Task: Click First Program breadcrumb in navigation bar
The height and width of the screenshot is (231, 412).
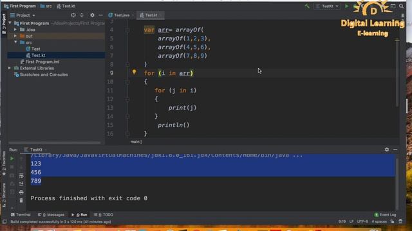Action: tap(20, 6)
